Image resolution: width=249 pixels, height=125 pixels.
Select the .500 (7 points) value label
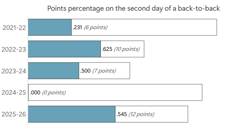pos(98,71)
